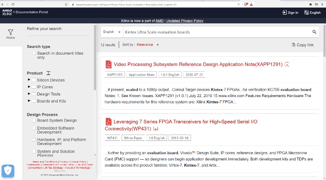This screenshot has width=326, height=180.
Task: Click sidebar scroll down arrow
Action: [x=95, y=155]
